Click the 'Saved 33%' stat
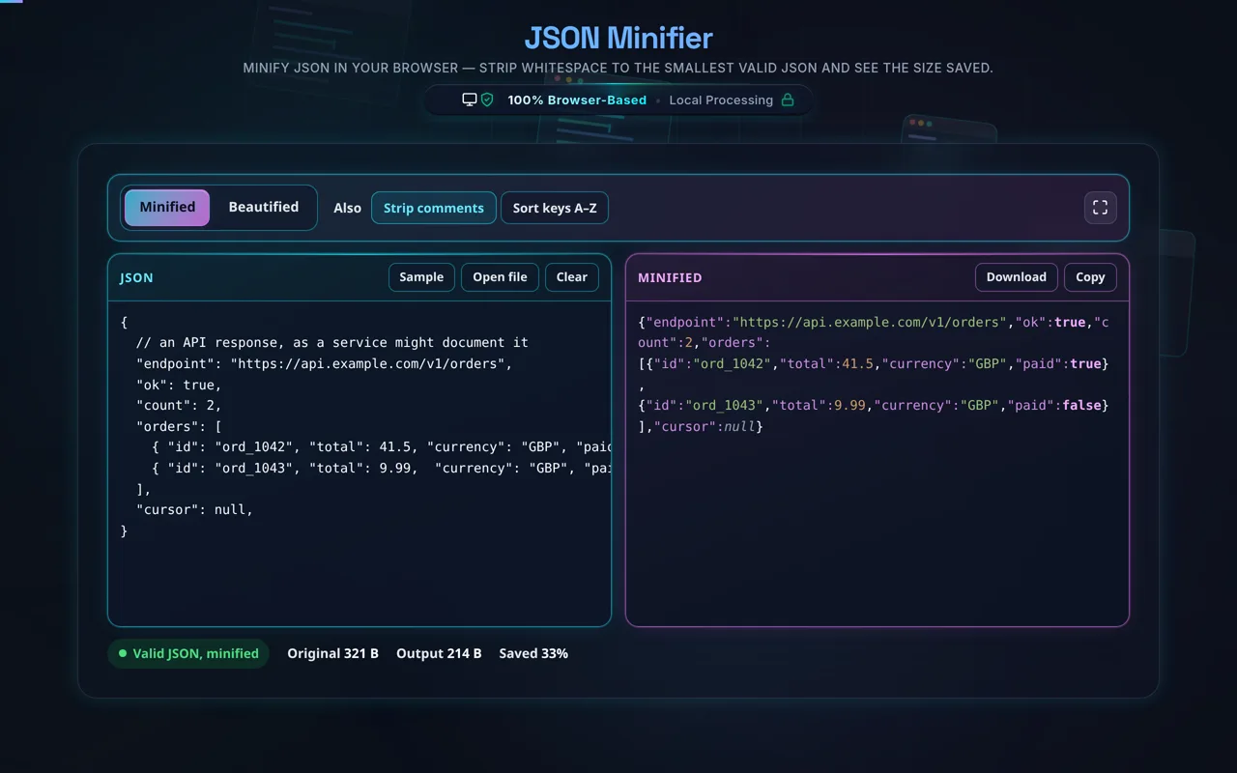Image resolution: width=1237 pixels, height=773 pixels. [x=533, y=653]
